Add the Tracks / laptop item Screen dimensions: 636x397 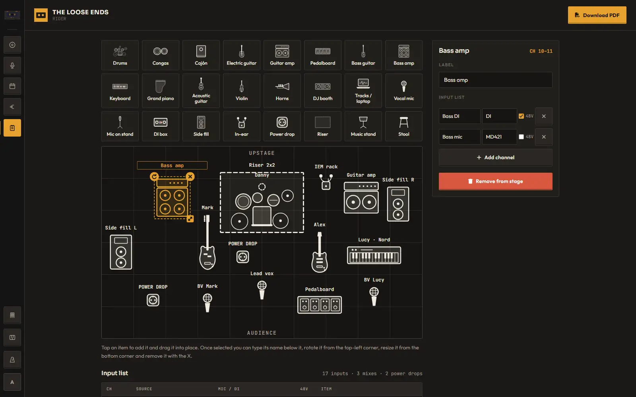363,91
